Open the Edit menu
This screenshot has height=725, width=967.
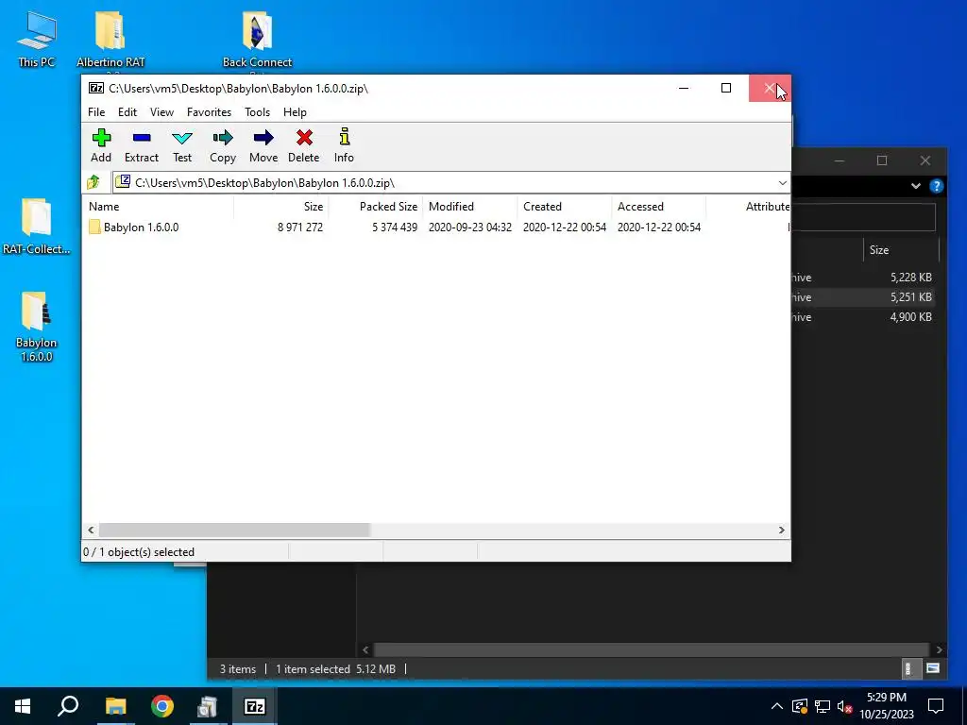(x=127, y=112)
